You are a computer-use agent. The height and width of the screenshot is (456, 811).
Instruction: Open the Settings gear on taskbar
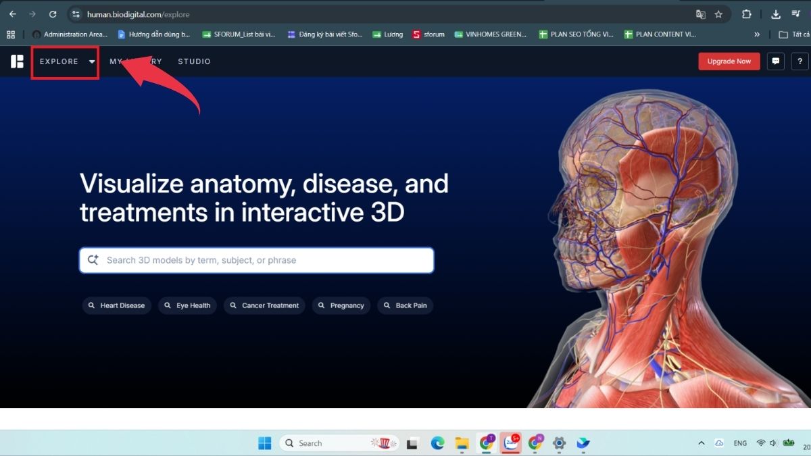point(559,443)
